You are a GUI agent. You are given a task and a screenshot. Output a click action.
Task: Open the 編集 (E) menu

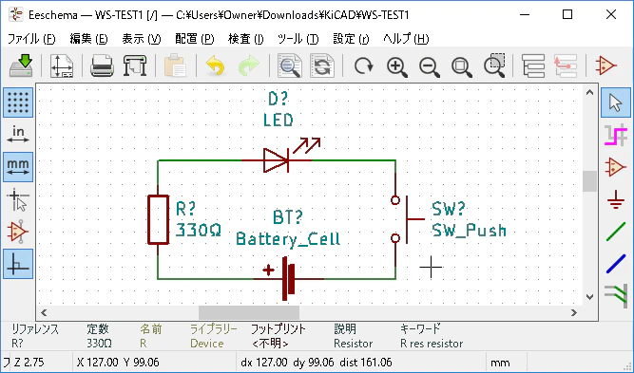click(x=88, y=39)
